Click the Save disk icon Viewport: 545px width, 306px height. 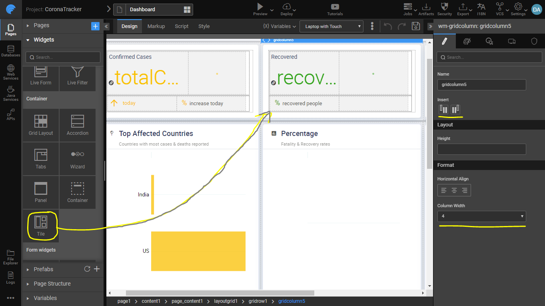[416, 26]
